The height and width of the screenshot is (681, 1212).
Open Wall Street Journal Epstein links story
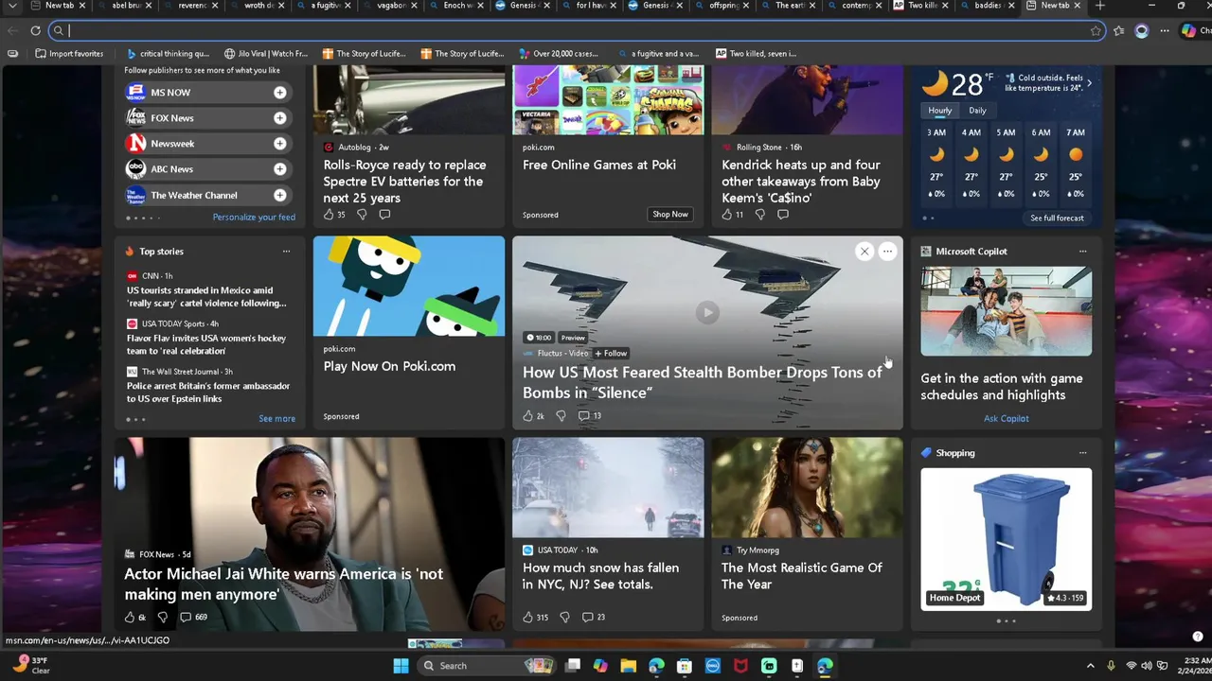click(x=208, y=393)
